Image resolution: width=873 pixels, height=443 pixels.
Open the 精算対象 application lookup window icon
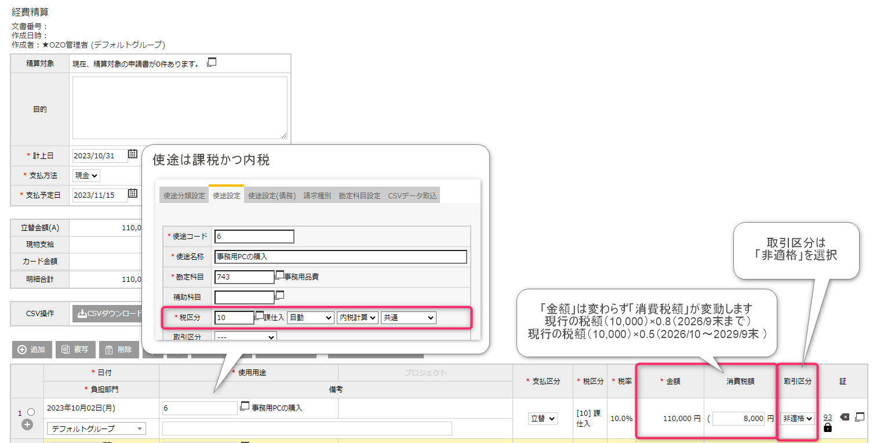point(212,63)
